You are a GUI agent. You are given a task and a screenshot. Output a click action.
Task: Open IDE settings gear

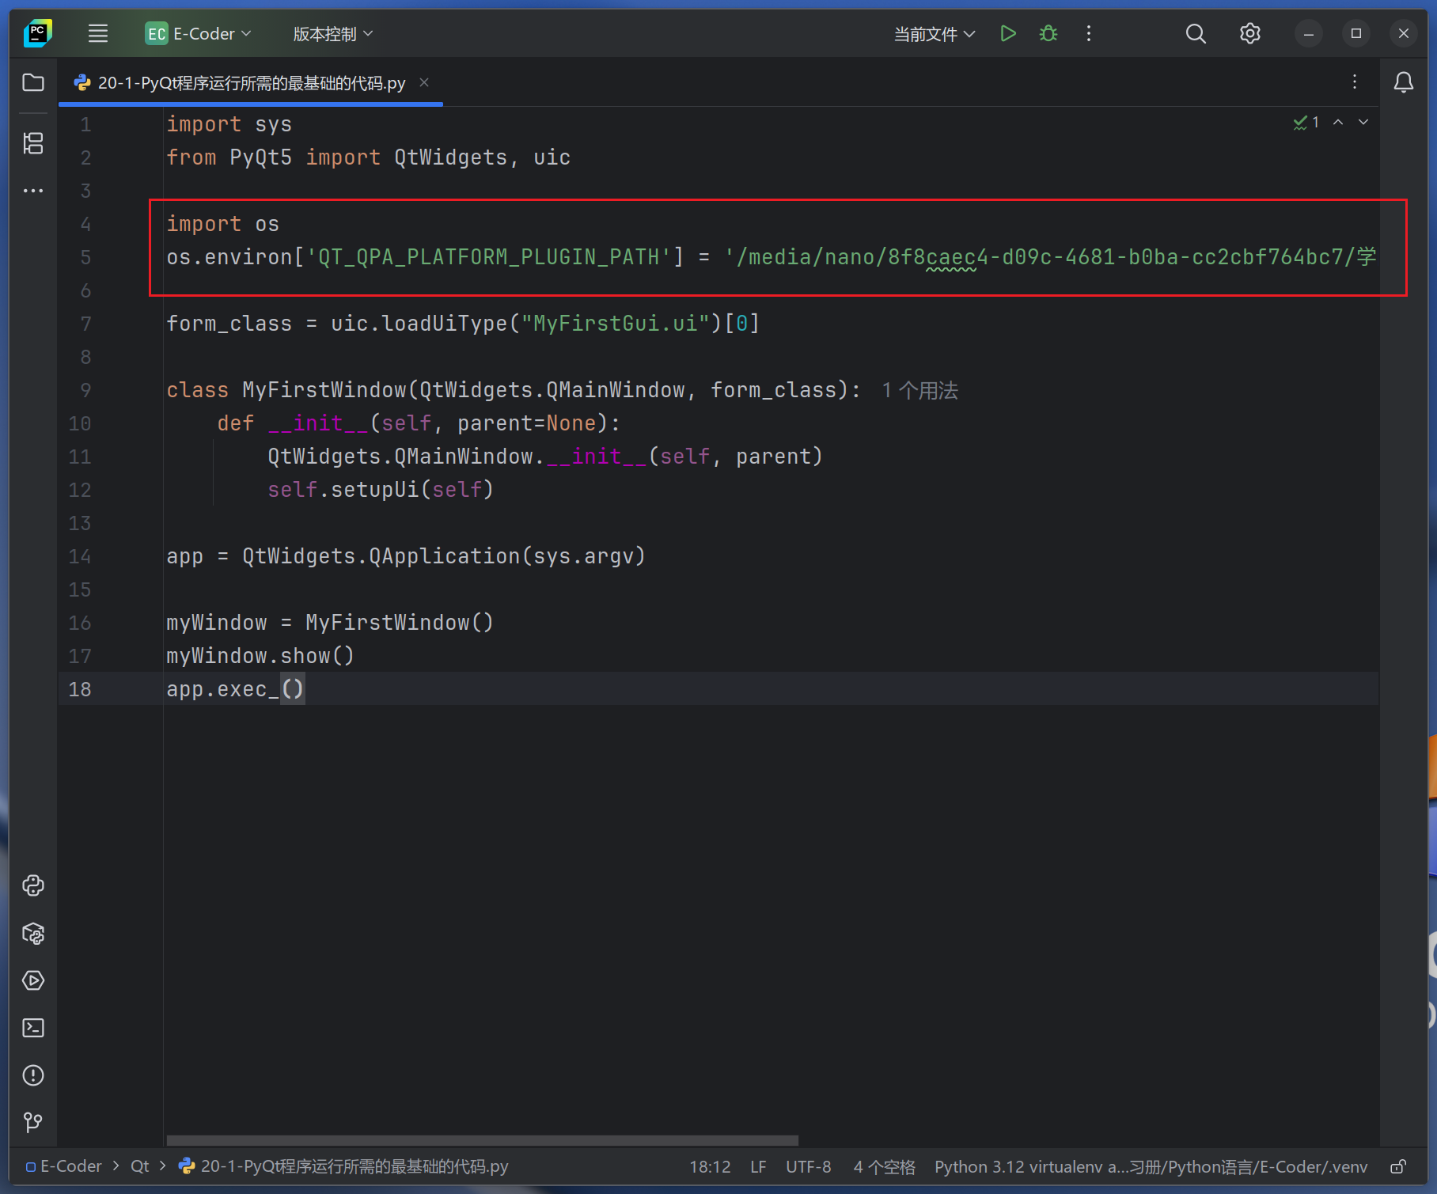pyautogui.click(x=1250, y=33)
